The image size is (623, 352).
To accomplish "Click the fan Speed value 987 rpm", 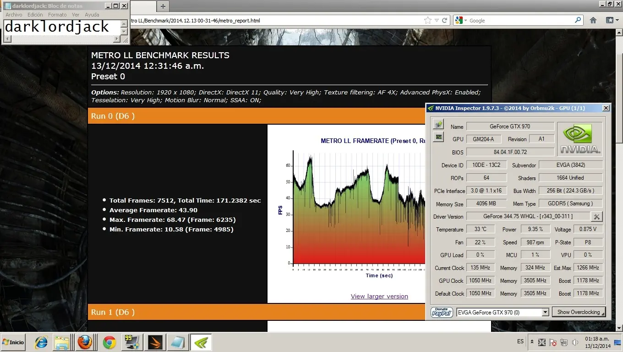I will [536, 242].
